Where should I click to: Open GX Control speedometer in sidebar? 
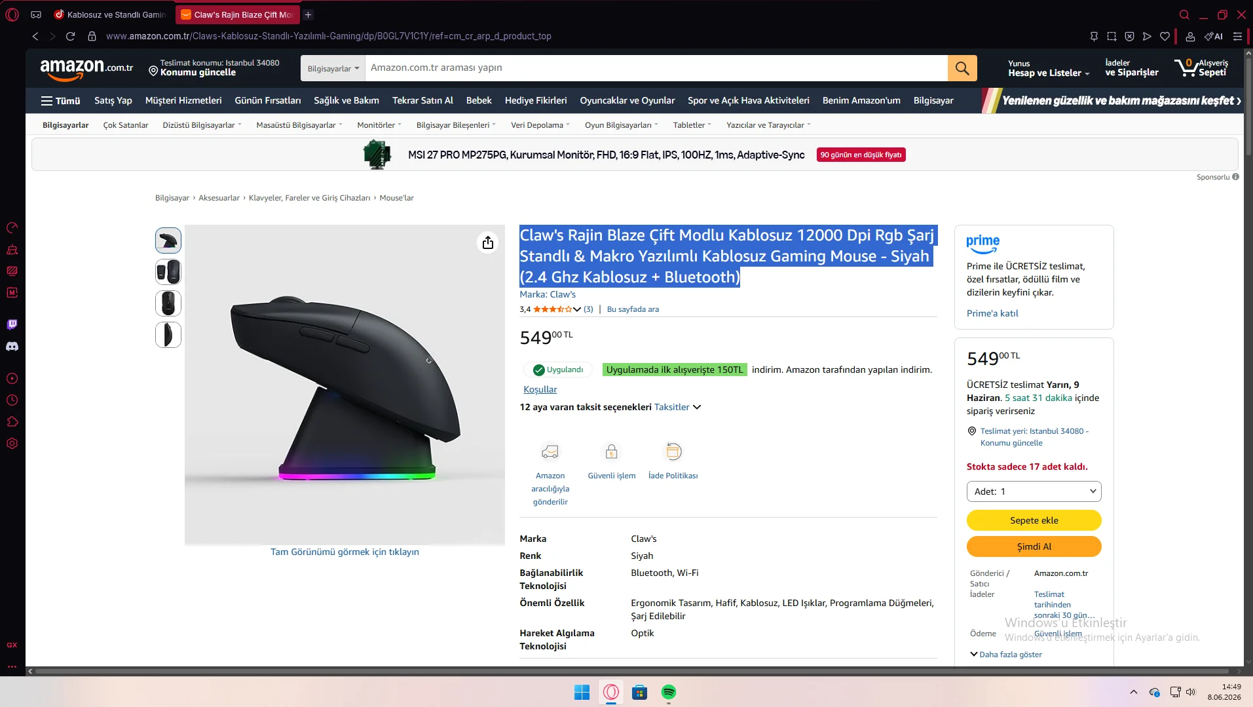tap(12, 228)
